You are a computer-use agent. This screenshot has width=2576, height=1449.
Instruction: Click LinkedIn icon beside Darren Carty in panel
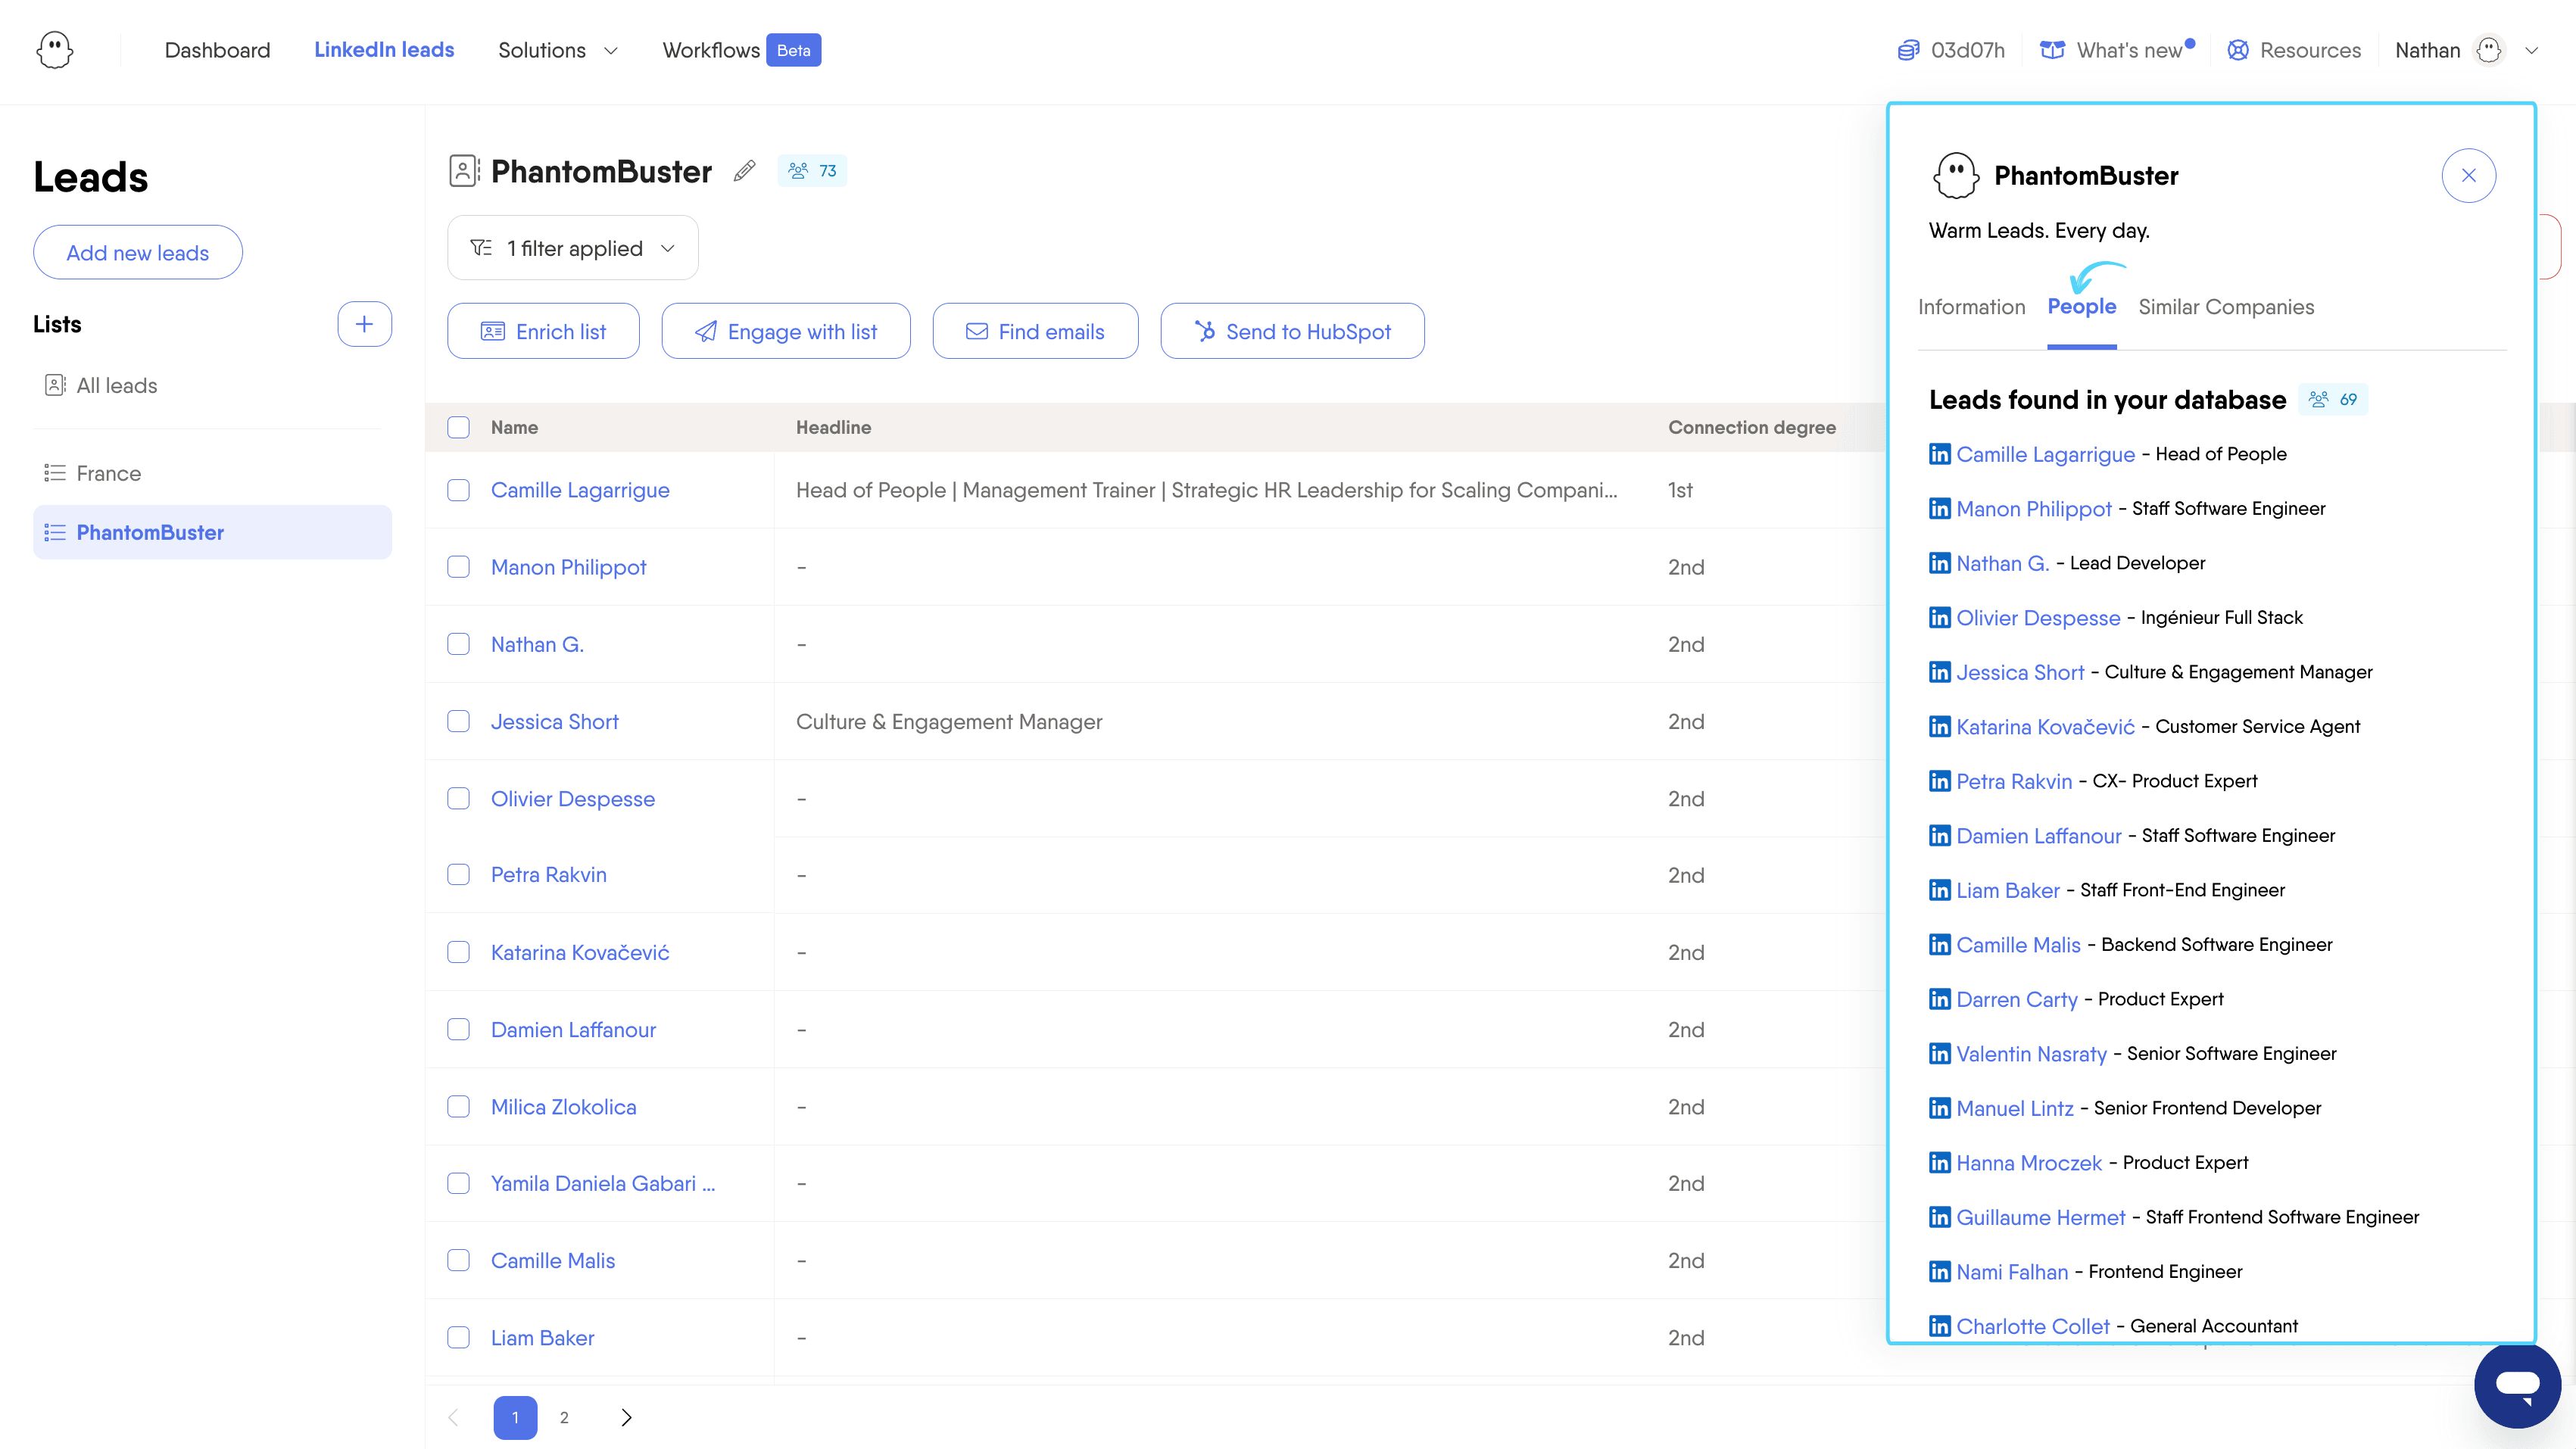pyautogui.click(x=1939, y=999)
